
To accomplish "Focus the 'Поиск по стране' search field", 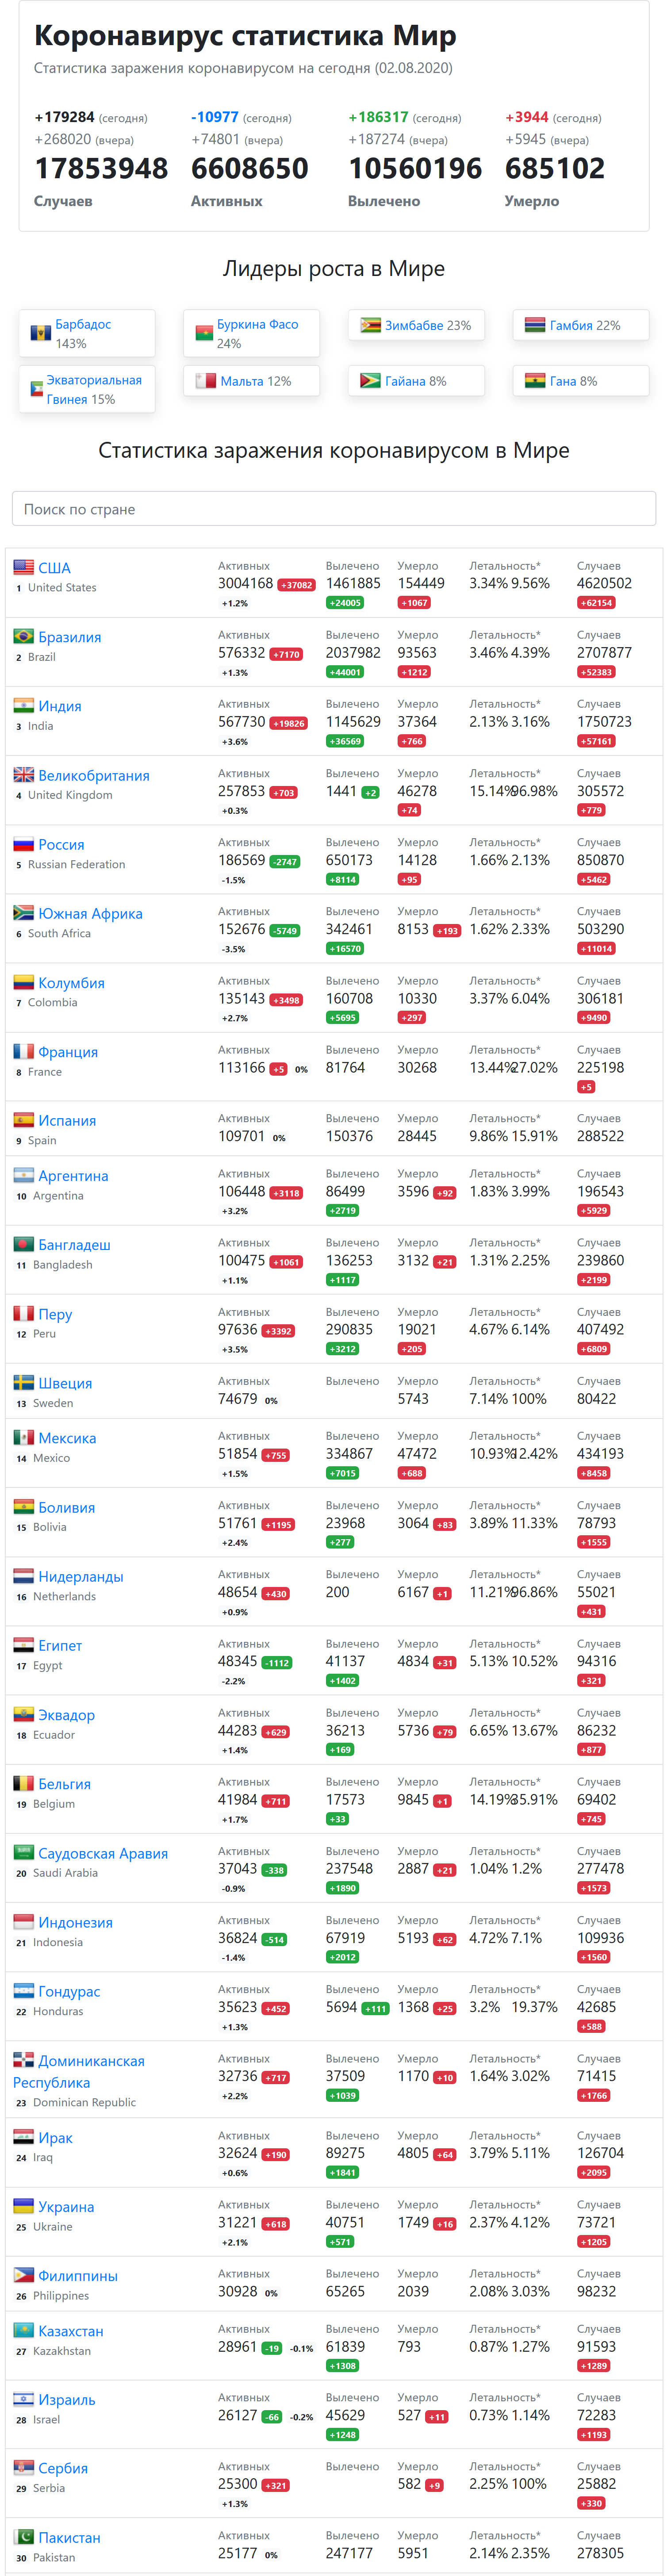I will (333, 509).
